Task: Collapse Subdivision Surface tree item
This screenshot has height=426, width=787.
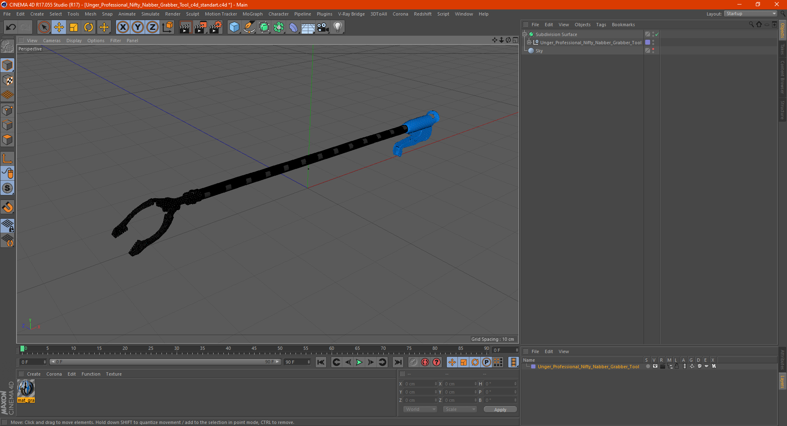Action: click(x=524, y=34)
